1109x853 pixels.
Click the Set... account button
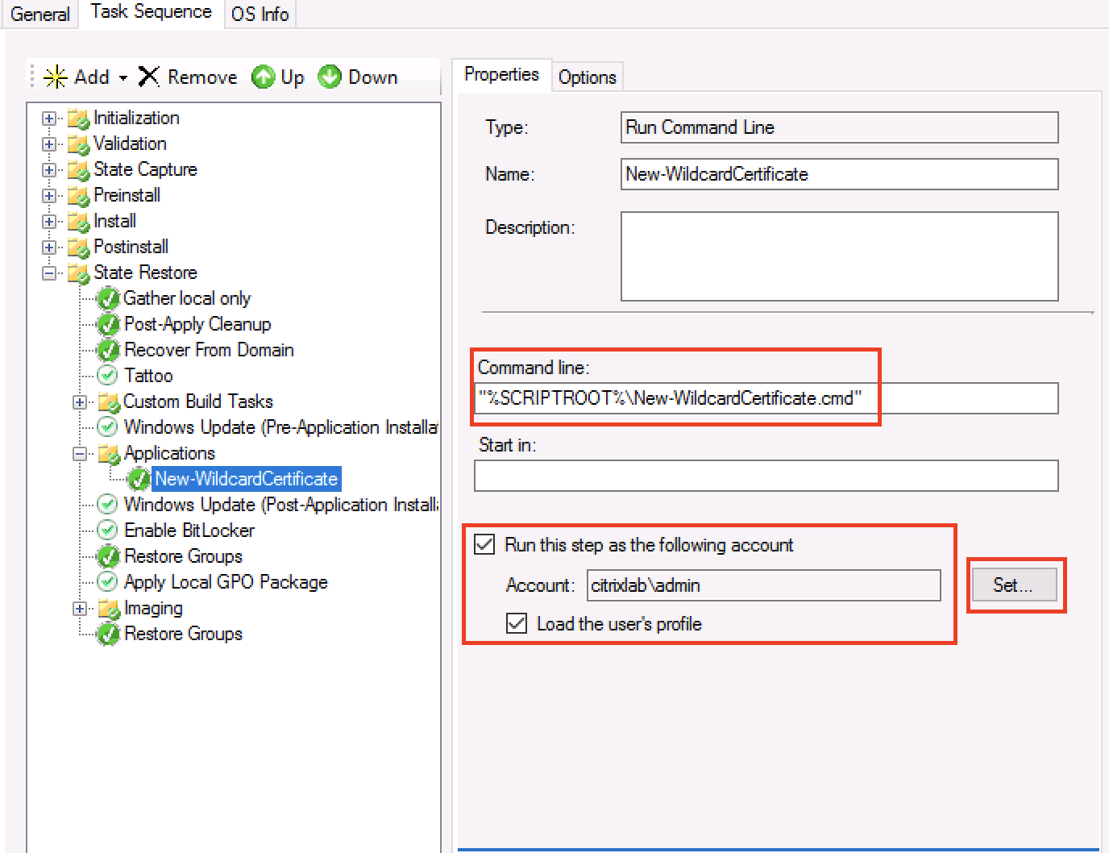coord(1013,585)
